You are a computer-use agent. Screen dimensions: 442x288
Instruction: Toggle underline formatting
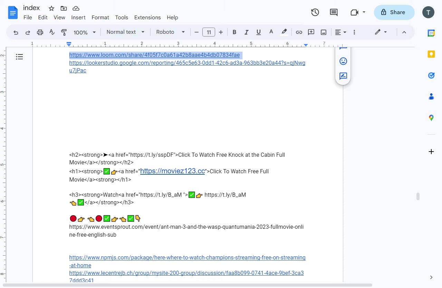click(x=259, y=32)
